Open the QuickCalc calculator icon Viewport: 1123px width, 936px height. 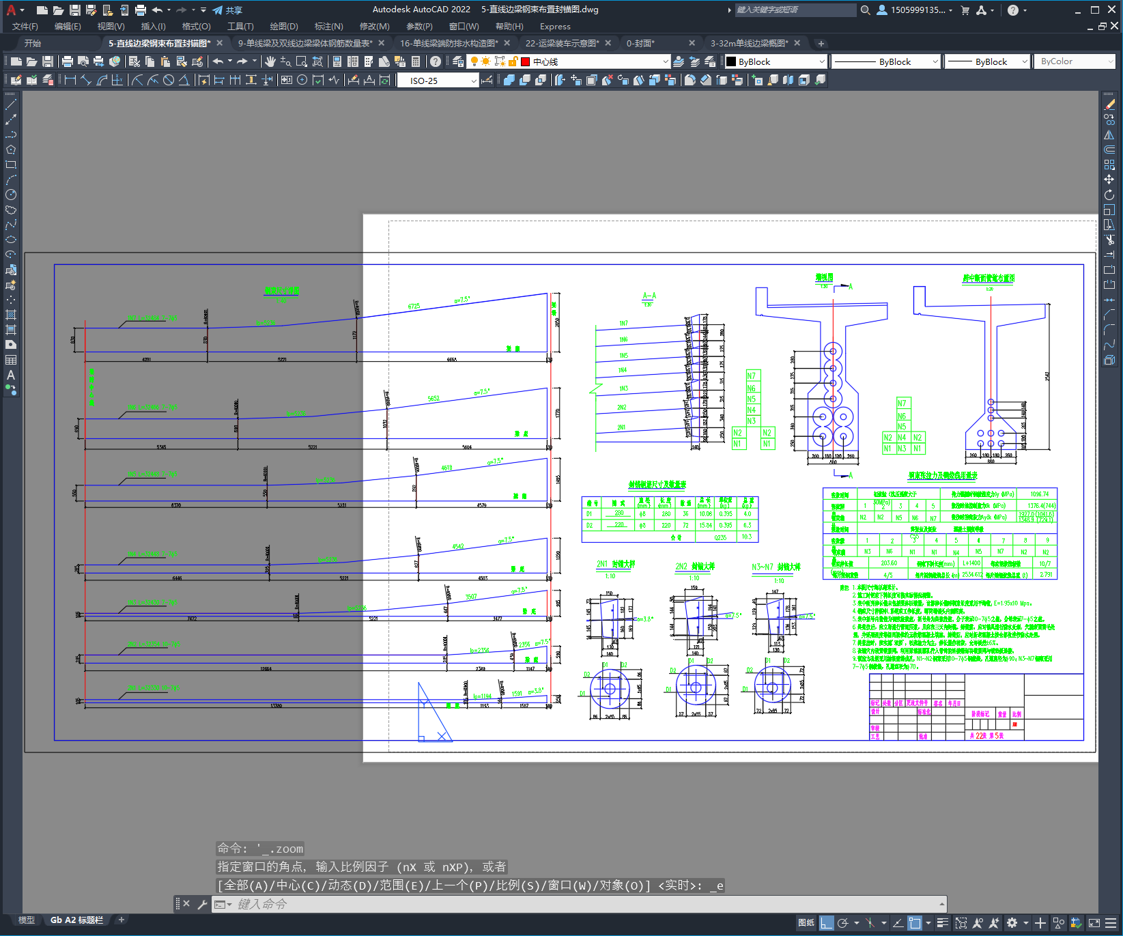(416, 61)
